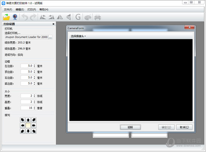Viewport: 206px width, 152px height.
Task: Expand the 选择摄像头 camera dropdown
Action: pyautogui.click(x=78, y=36)
